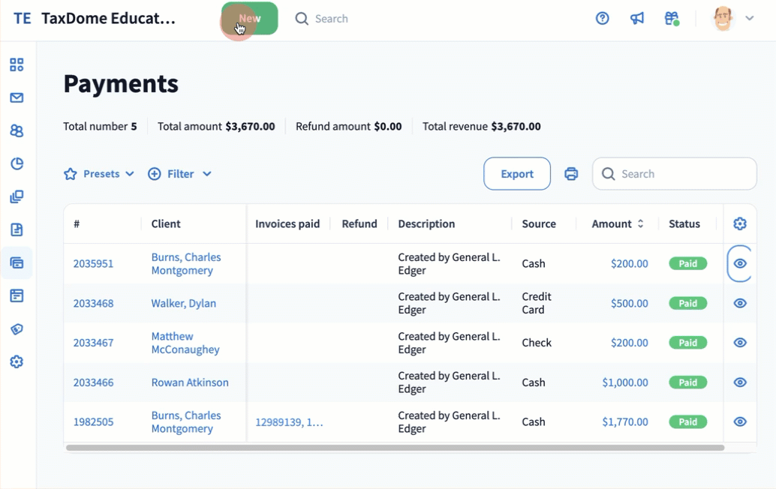View the Rowan Atkinson payment eye icon
The height and width of the screenshot is (489, 776).
[740, 382]
